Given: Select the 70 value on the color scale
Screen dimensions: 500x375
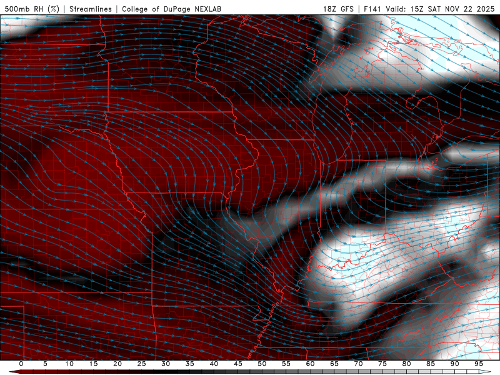Looking at the screenshot, I should (x=358, y=364).
